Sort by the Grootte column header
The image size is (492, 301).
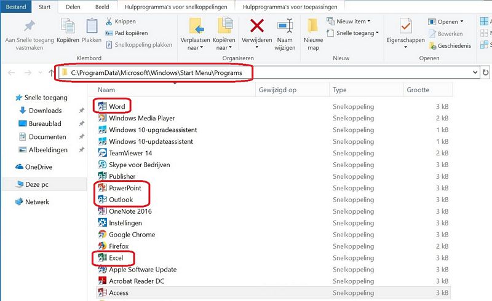[427, 90]
